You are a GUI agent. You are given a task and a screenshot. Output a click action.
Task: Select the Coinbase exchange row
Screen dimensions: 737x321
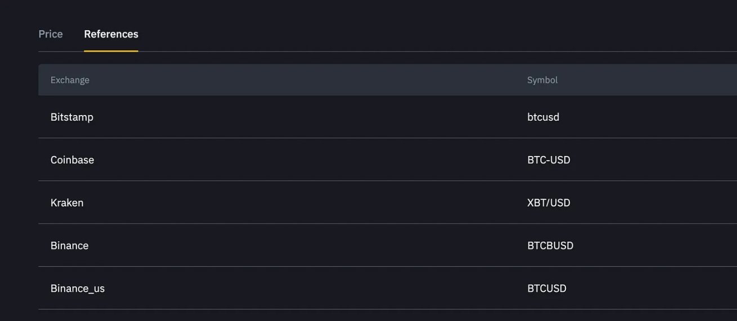388,160
